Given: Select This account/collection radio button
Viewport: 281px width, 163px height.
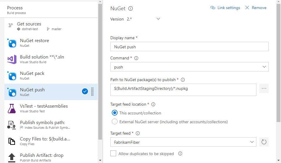Looking at the screenshot, I should click(115, 113).
